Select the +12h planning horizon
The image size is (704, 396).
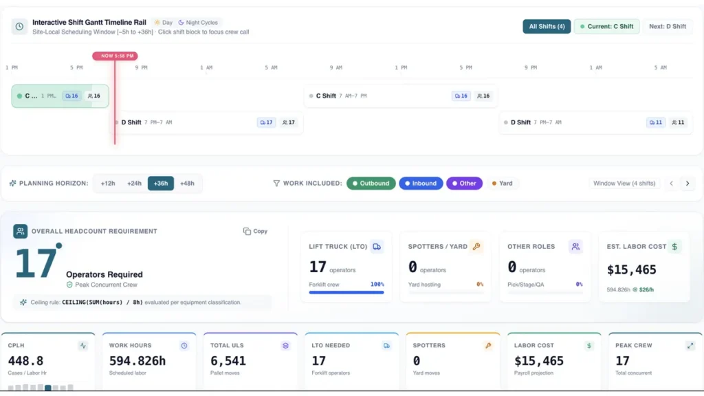coord(108,183)
